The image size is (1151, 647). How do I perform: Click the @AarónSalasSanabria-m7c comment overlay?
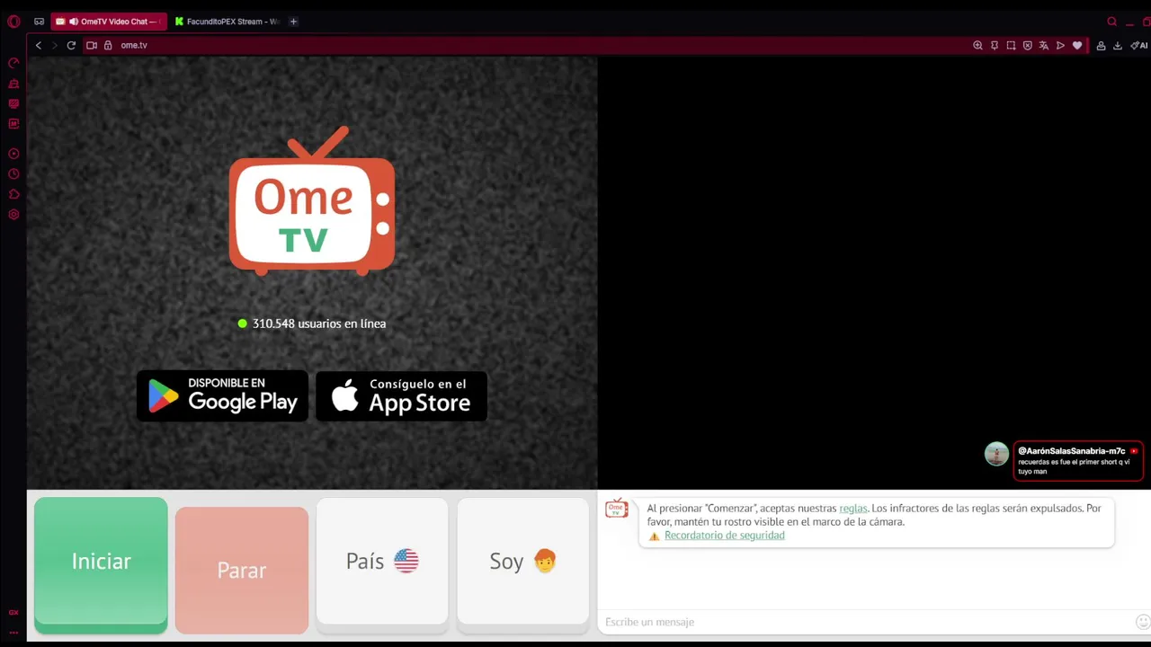coord(1078,461)
